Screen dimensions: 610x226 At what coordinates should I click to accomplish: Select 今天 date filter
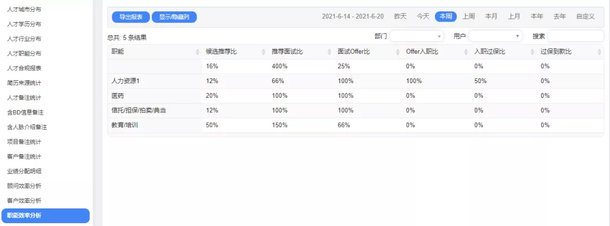423,16
